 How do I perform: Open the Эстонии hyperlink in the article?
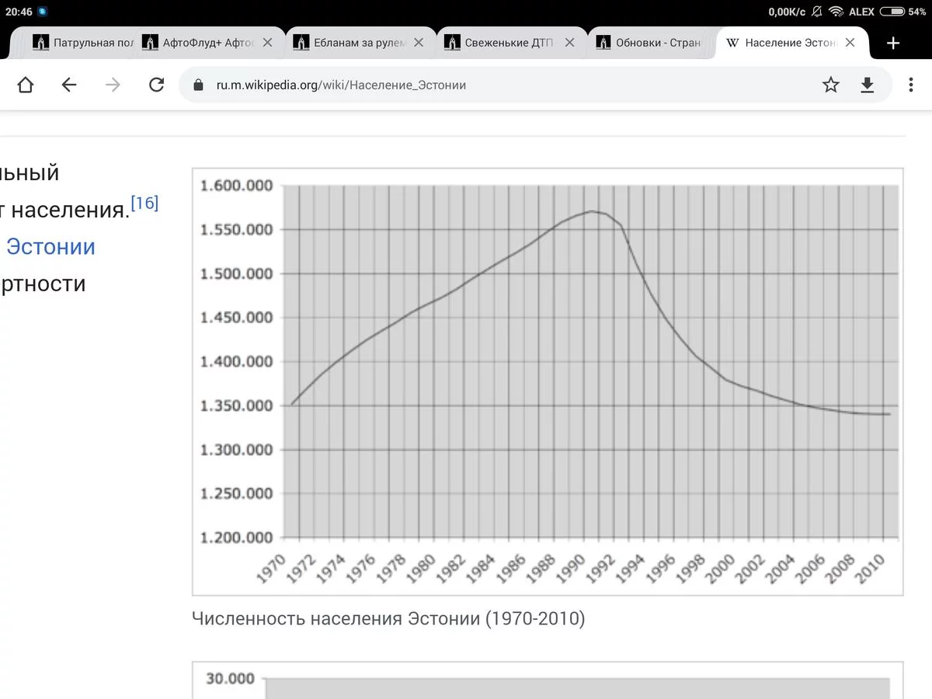50,246
